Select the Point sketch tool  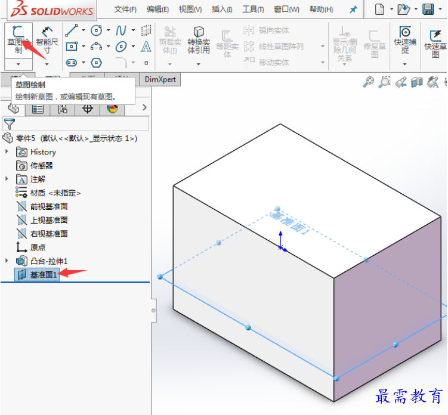click(x=146, y=63)
